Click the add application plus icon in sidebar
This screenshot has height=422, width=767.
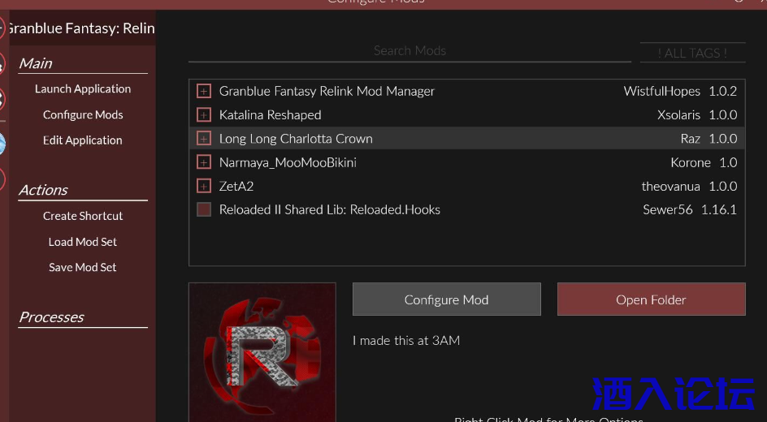tap(2, 28)
